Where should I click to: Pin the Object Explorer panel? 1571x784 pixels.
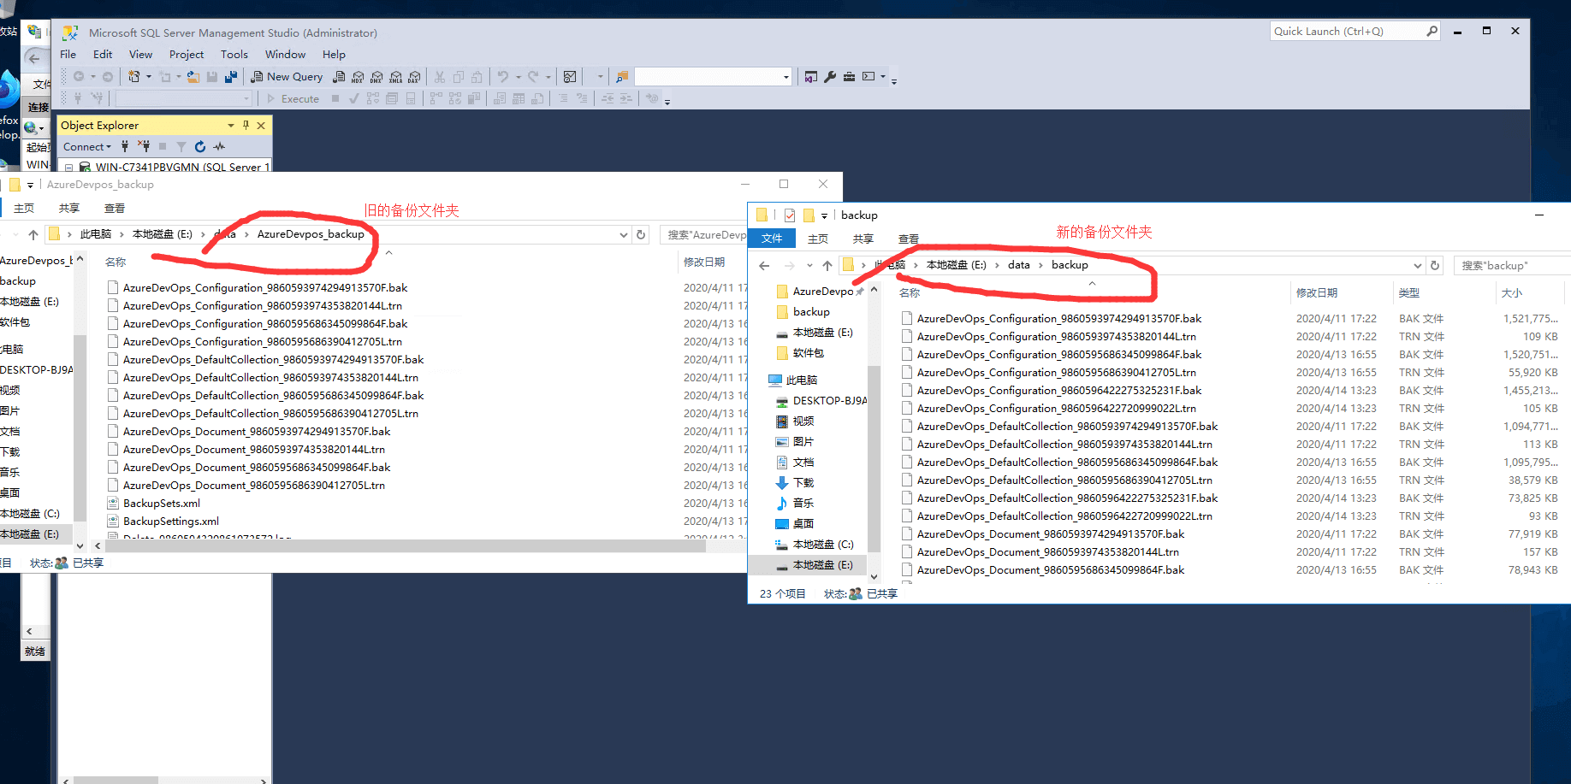246,125
